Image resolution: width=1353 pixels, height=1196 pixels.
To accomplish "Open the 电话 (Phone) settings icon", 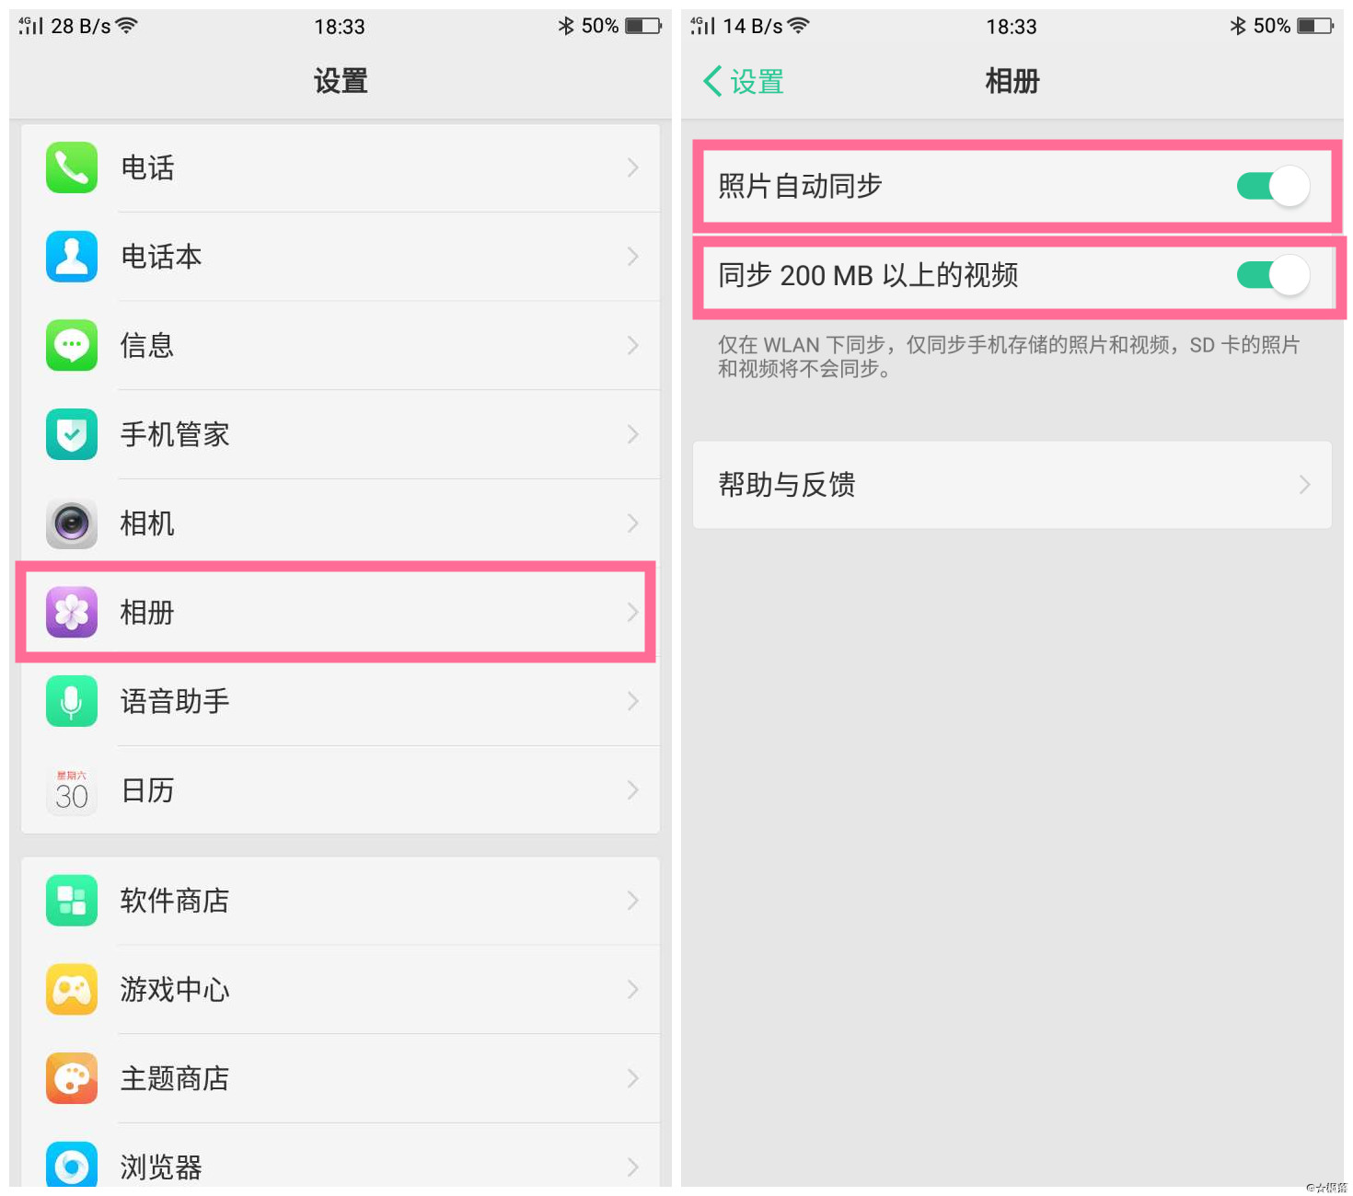I will click(71, 167).
